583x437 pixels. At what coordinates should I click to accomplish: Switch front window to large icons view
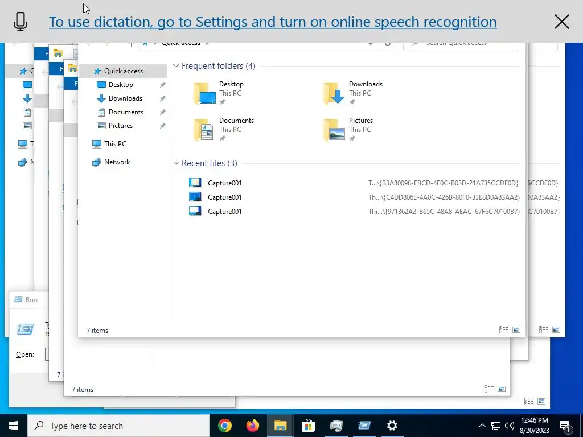coord(516,330)
